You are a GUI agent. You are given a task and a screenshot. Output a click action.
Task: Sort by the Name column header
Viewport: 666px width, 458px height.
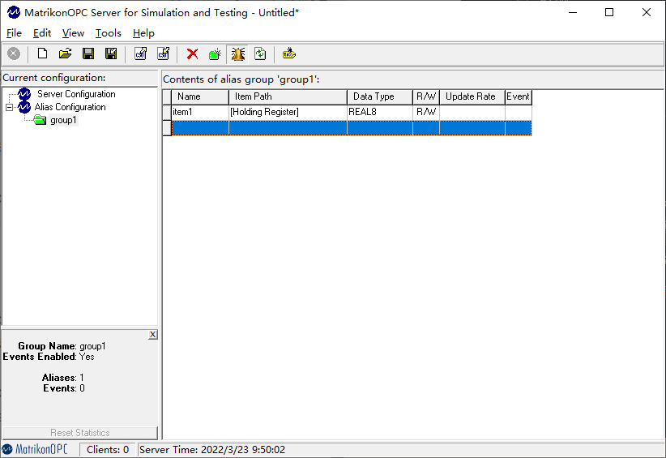[x=200, y=96]
